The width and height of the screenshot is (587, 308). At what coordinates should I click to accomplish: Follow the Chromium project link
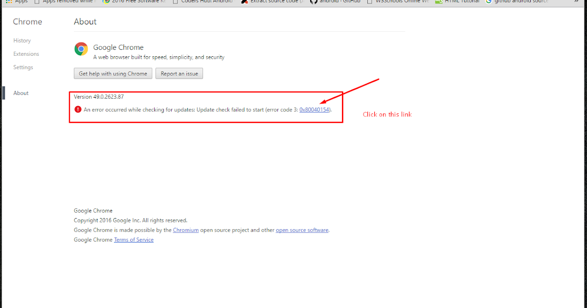pos(185,230)
